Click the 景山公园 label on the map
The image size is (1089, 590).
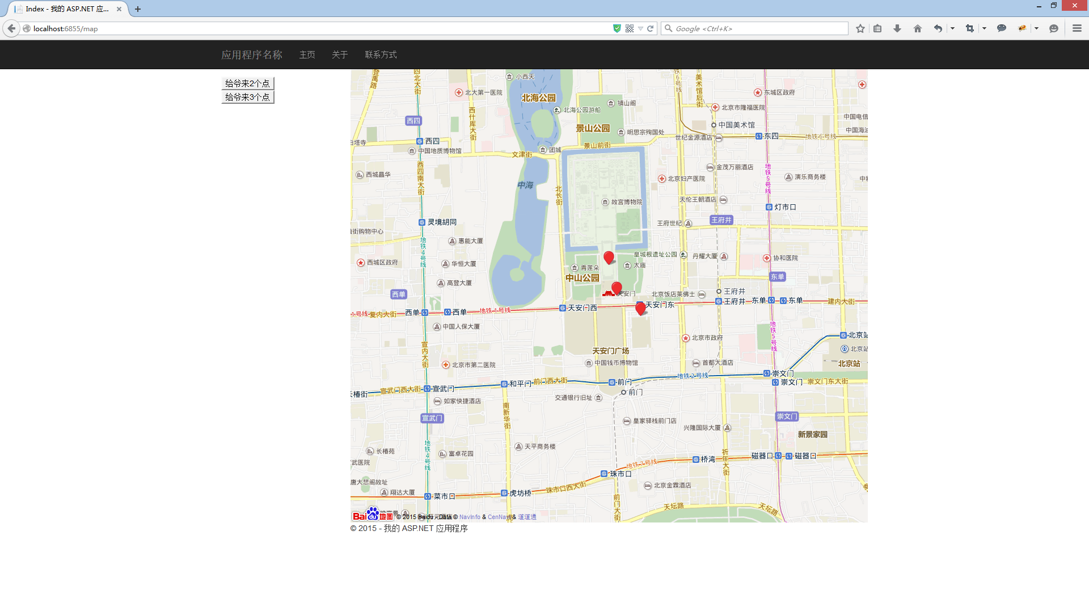point(593,128)
